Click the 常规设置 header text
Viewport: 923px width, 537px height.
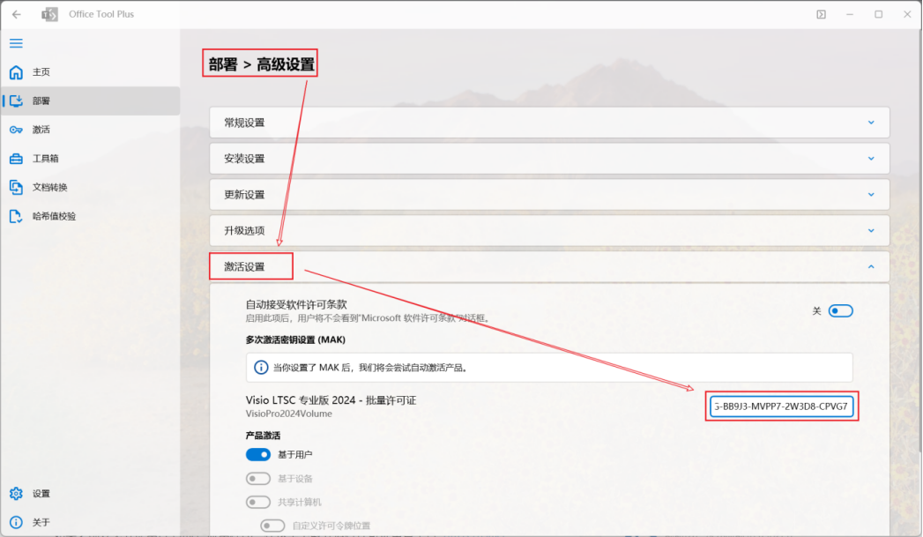pyautogui.click(x=244, y=123)
